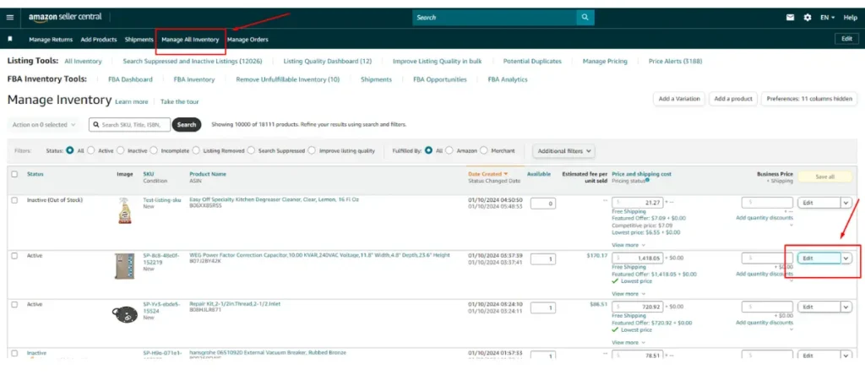Click the black Search button
Viewport: 865px width, 386px height.
(x=187, y=125)
